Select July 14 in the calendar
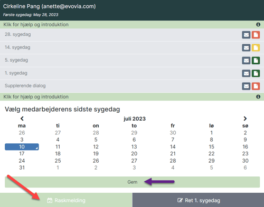The image size is (264, 207). click(173, 146)
